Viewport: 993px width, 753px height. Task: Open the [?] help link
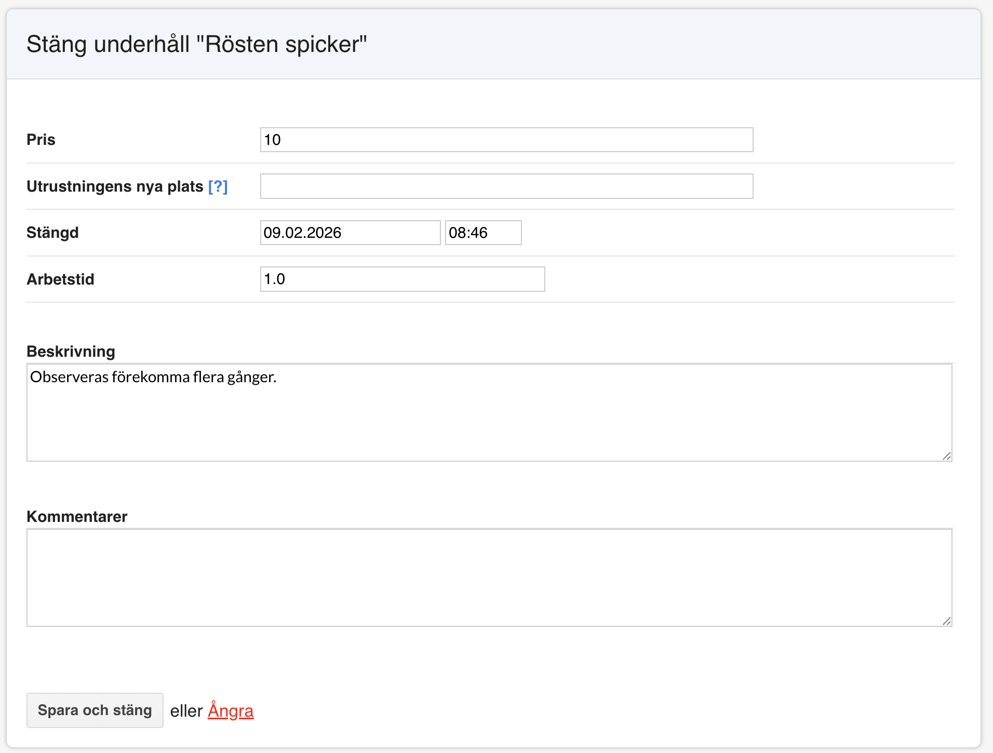tap(218, 186)
